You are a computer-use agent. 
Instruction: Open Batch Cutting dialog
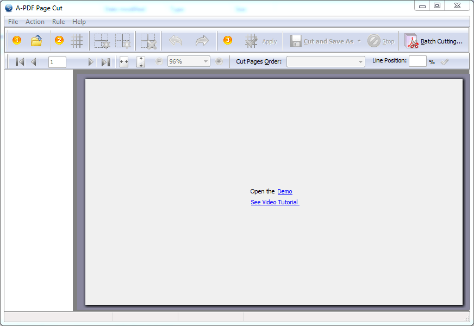coord(433,41)
